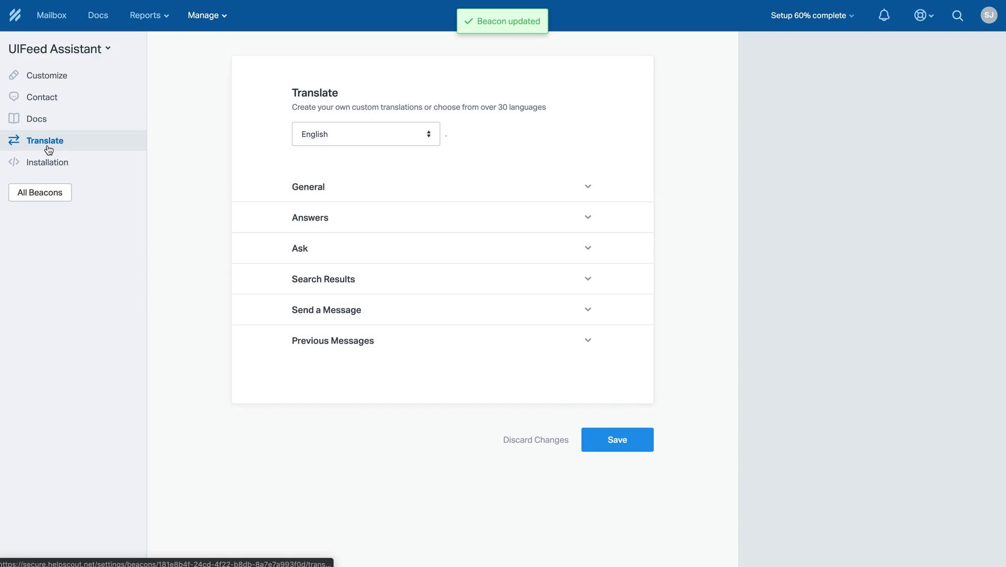
Task: Click the Installation icon in sidebar
Action: [13, 162]
